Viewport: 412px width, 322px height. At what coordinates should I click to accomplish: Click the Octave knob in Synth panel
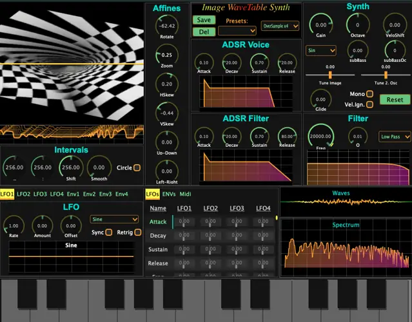(358, 26)
